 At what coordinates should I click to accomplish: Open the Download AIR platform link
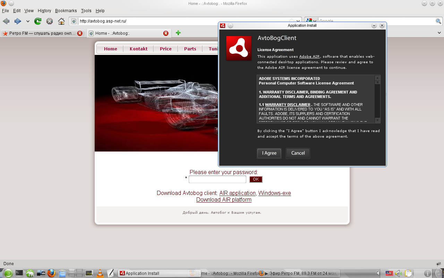pos(224,200)
